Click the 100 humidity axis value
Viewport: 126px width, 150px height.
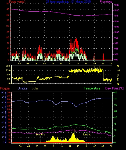(2, 92)
